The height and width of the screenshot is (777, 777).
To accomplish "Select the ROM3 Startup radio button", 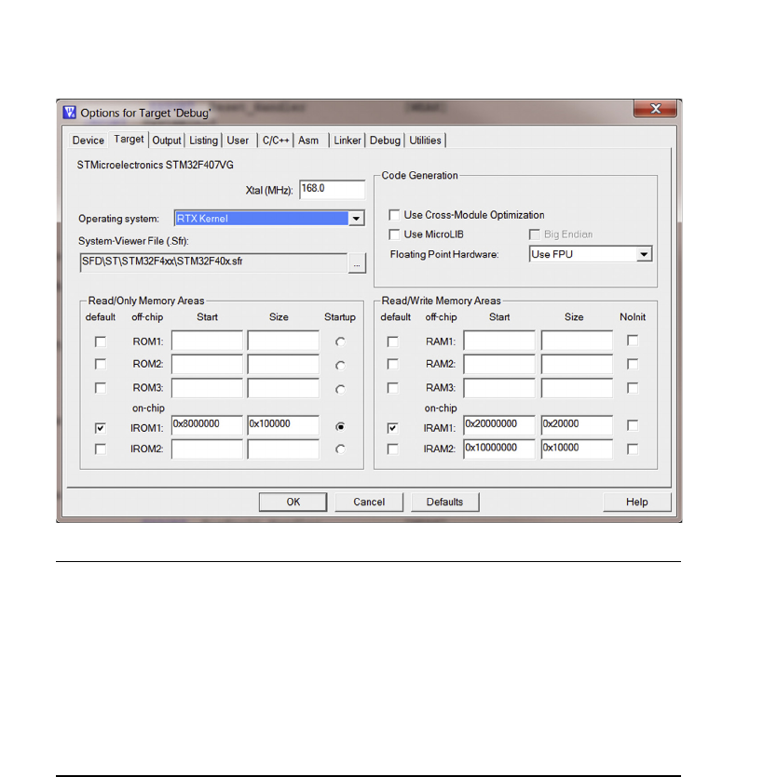I will 340,389.
